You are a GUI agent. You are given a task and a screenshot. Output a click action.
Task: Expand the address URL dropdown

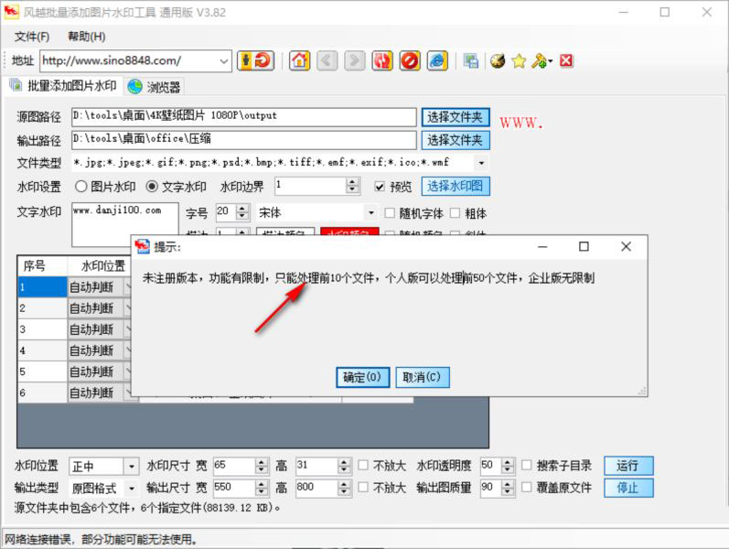coord(223,61)
